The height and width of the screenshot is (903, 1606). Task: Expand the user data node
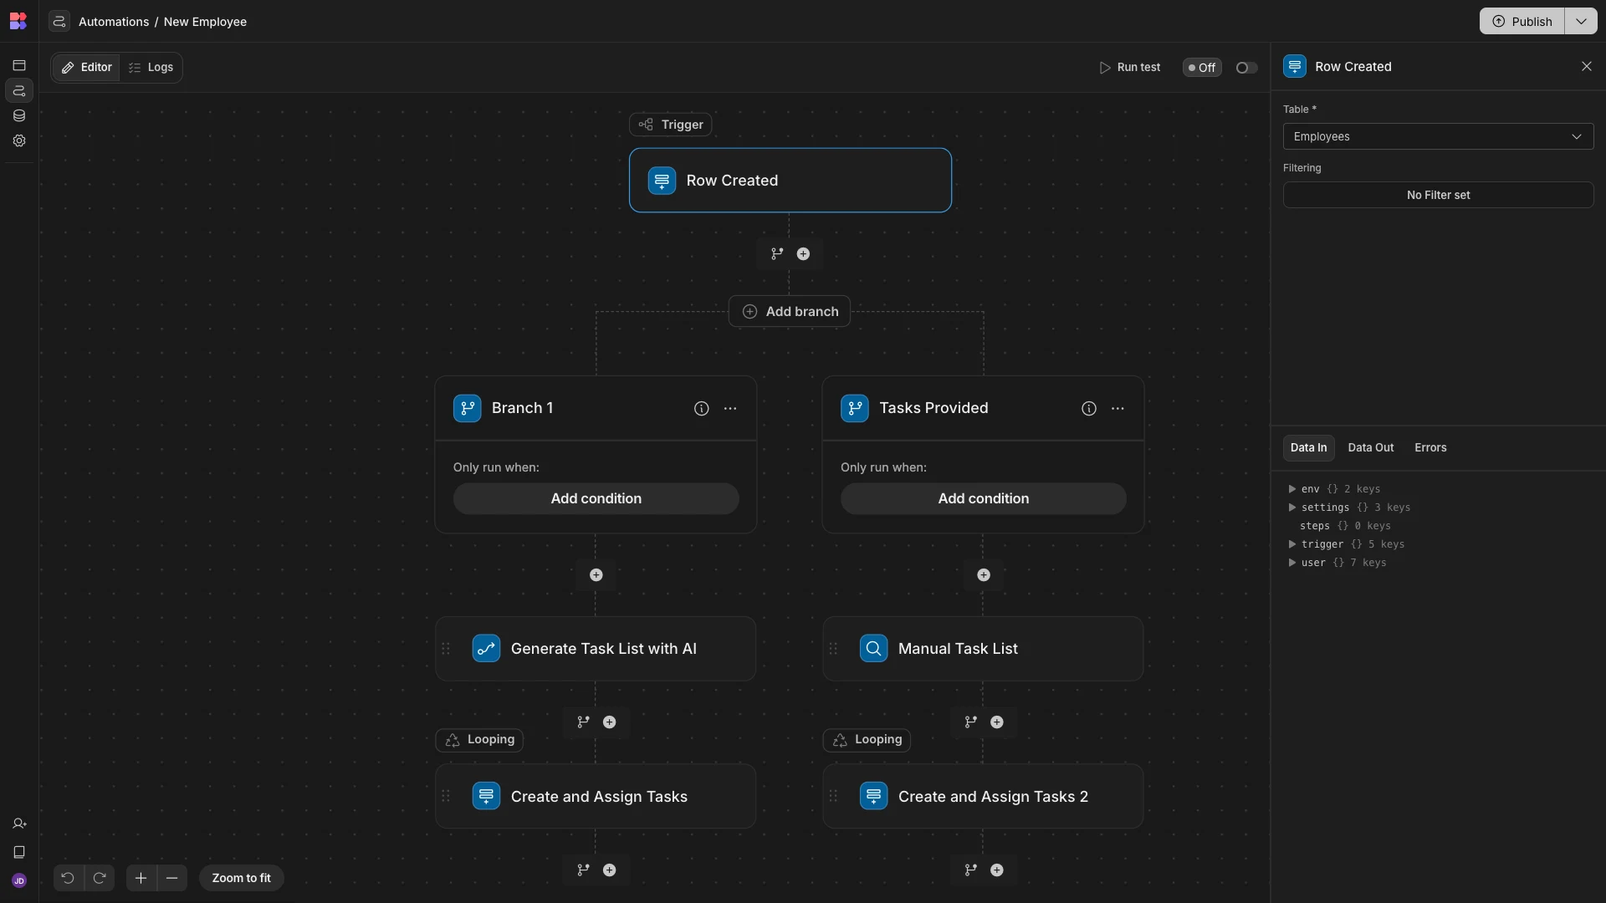point(1292,563)
